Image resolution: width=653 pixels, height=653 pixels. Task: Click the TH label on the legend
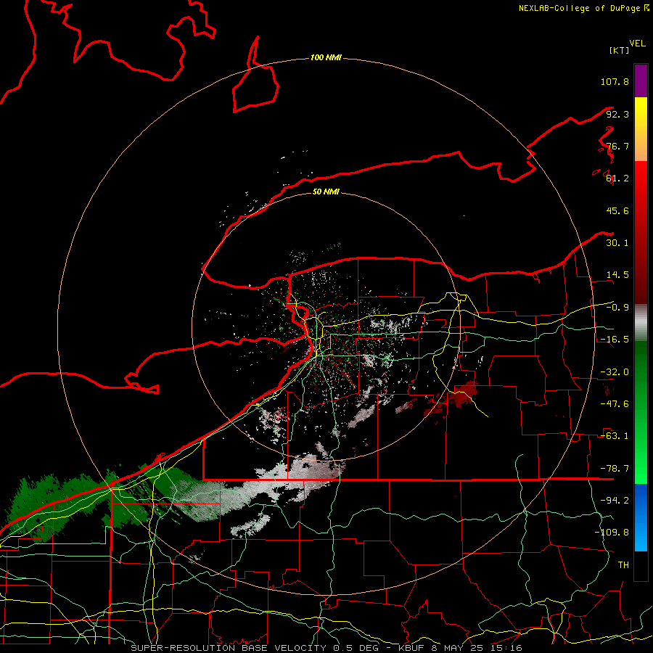pyautogui.click(x=623, y=565)
